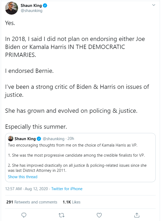Open Shaun King's large profile photo
The width and height of the screenshot is (161, 221).
(x=12, y=8)
